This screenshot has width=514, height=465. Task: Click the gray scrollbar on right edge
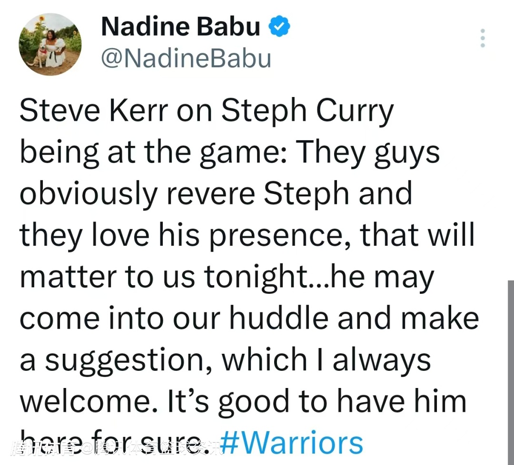(x=511, y=372)
